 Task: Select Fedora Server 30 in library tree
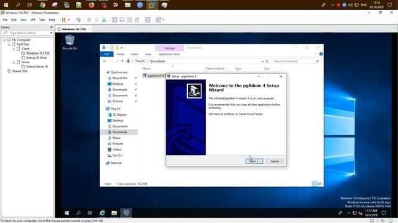tap(37, 66)
